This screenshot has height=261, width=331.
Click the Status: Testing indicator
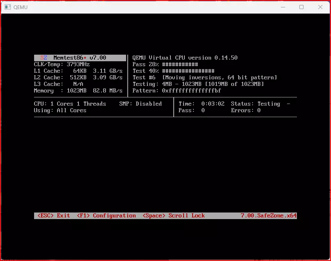pos(255,104)
